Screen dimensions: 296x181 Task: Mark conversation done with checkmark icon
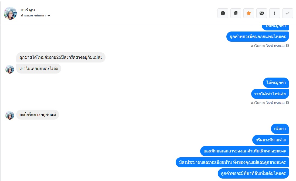(288, 13)
